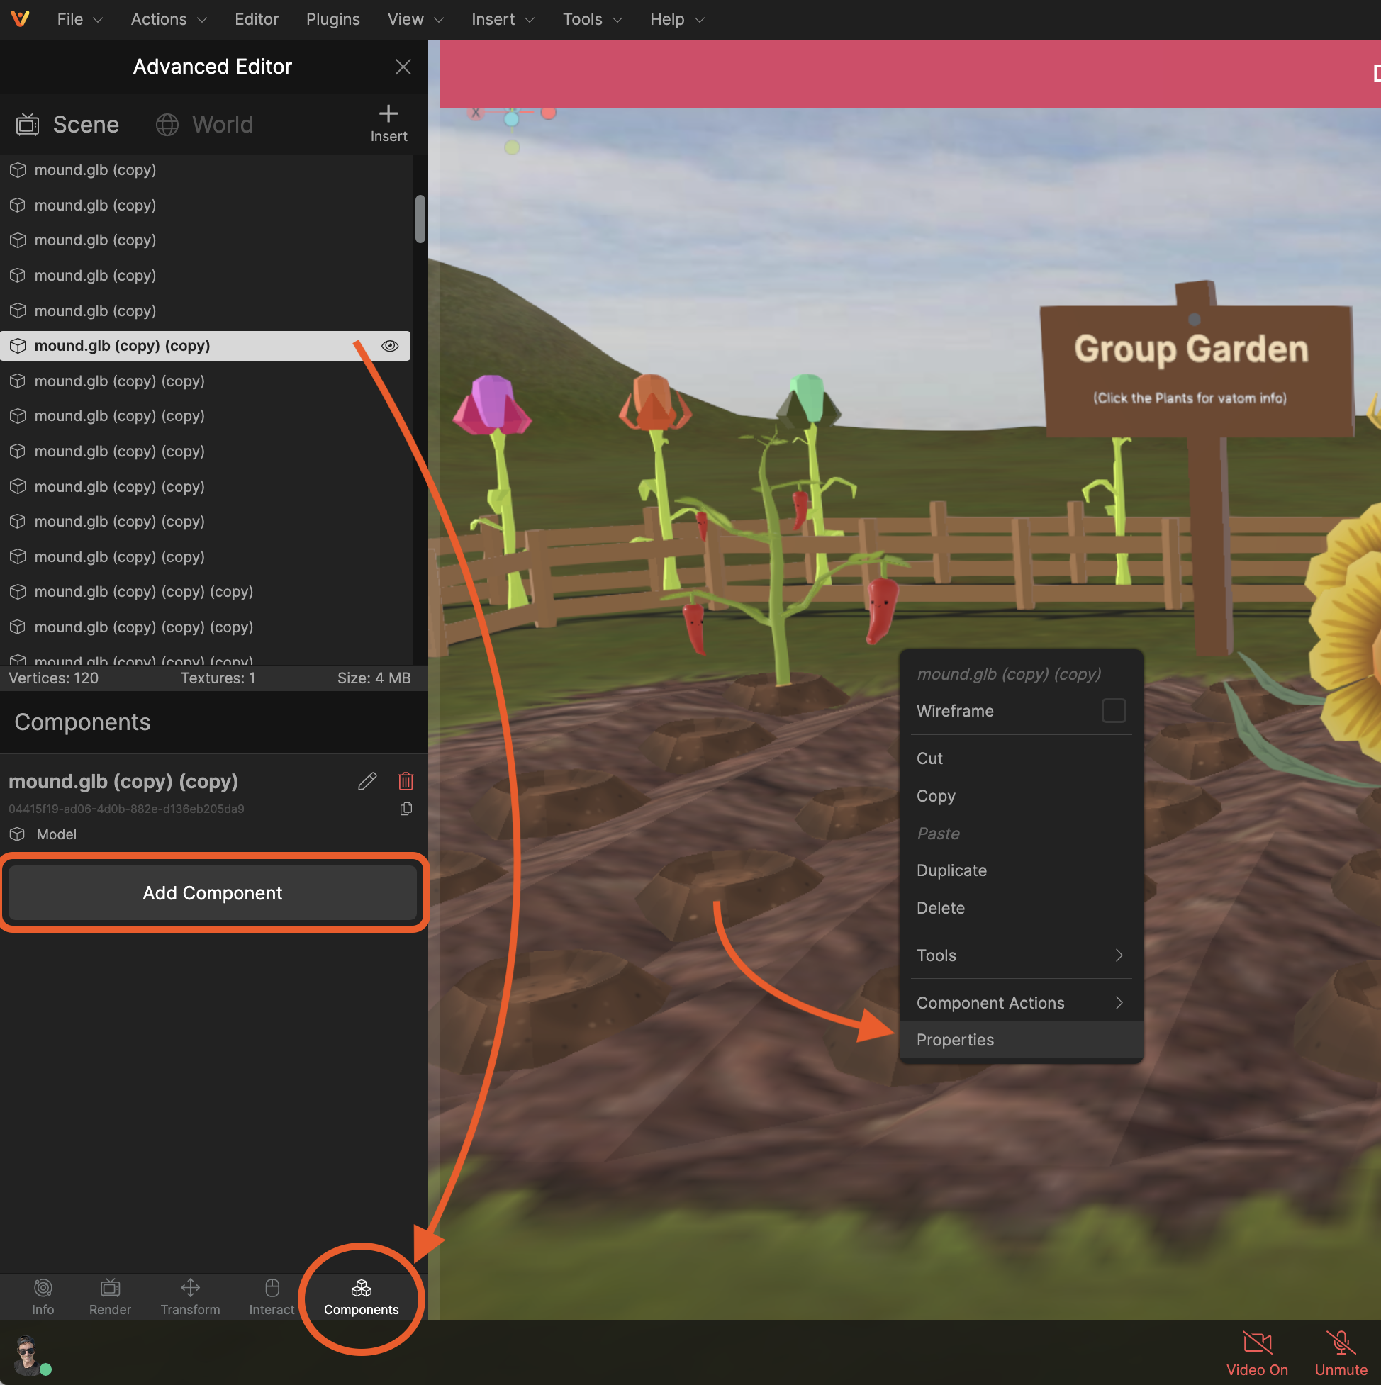Click the green flower plant
This screenshot has height=1385, width=1381.
click(809, 398)
